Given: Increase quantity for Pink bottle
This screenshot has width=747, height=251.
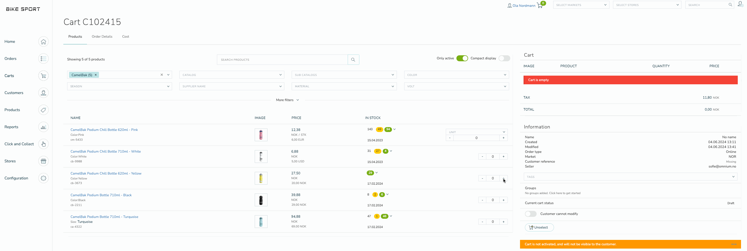Looking at the screenshot, I should pyautogui.click(x=504, y=138).
